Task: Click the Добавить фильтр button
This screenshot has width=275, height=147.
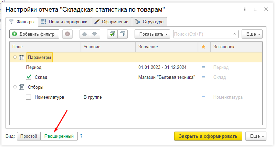Action: click(34, 34)
